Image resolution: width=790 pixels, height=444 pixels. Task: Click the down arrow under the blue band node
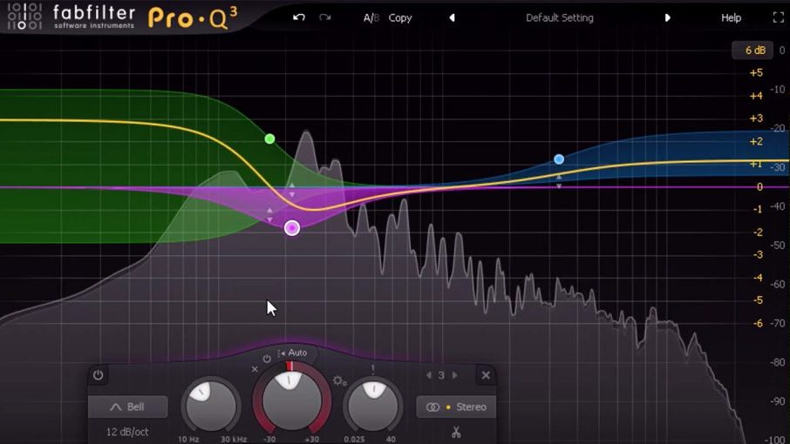[559, 185]
